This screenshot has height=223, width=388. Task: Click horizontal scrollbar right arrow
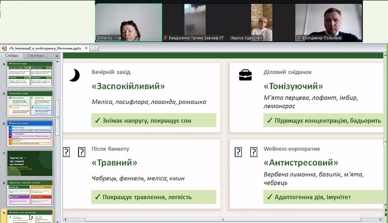point(381,219)
